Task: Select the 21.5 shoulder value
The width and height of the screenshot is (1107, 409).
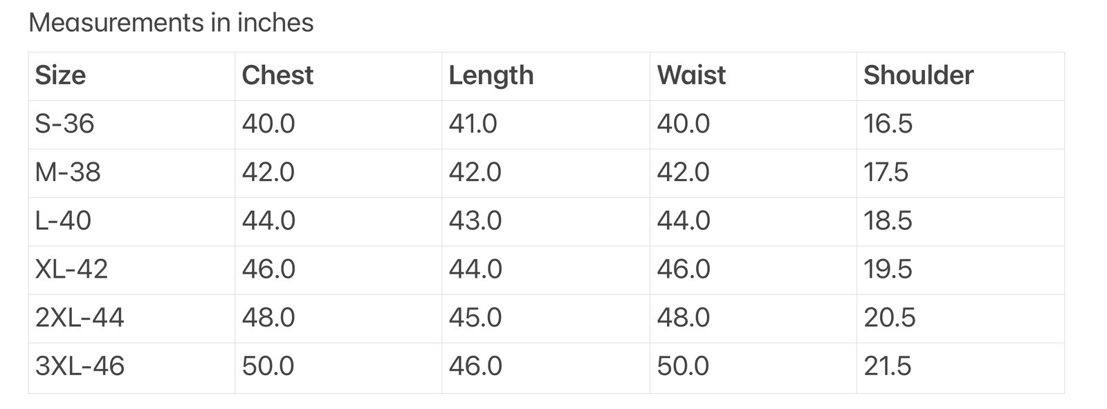Action: click(x=888, y=365)
